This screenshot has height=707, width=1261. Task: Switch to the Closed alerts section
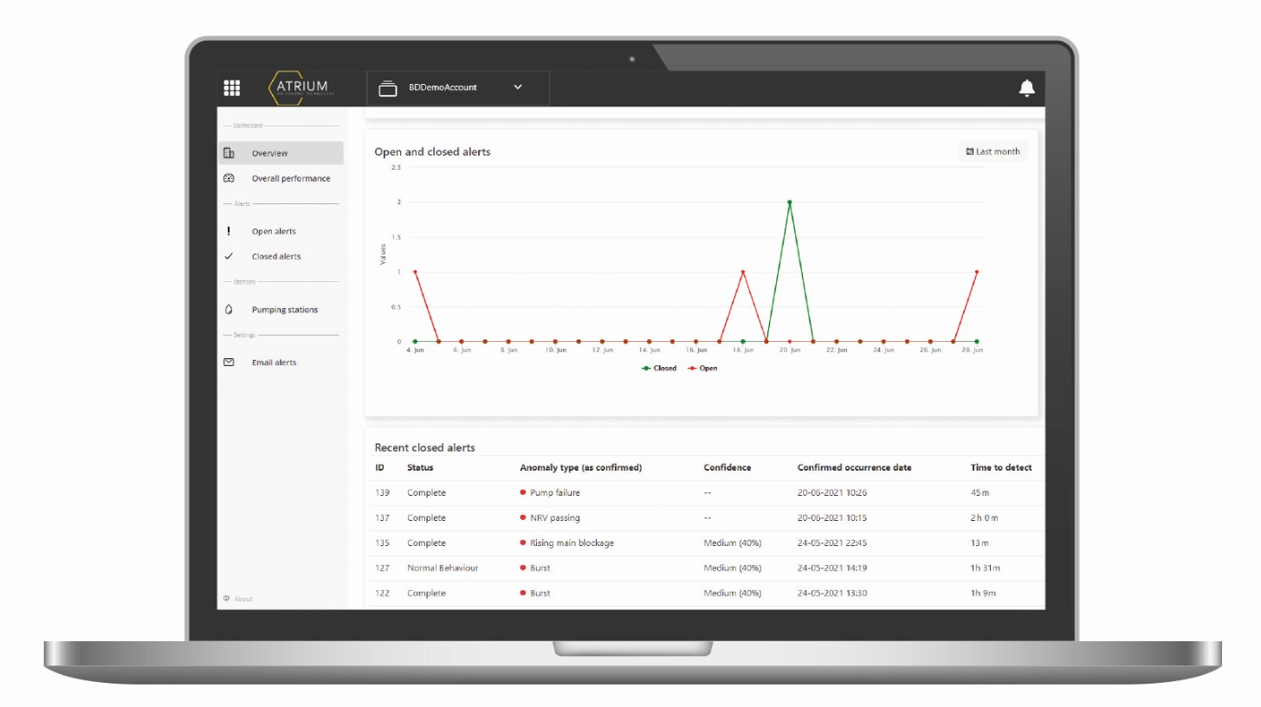275,256
